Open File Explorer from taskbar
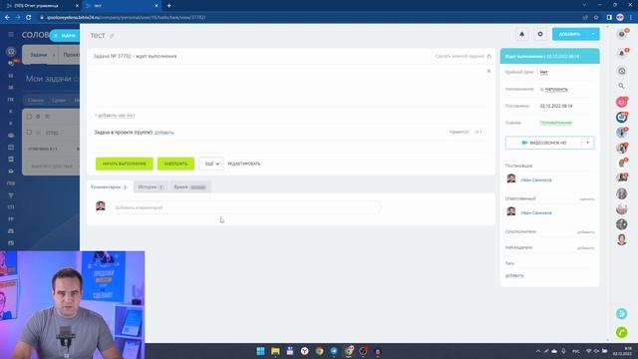Viewport: 638px width, 359px height. click(x=275, y=351)
